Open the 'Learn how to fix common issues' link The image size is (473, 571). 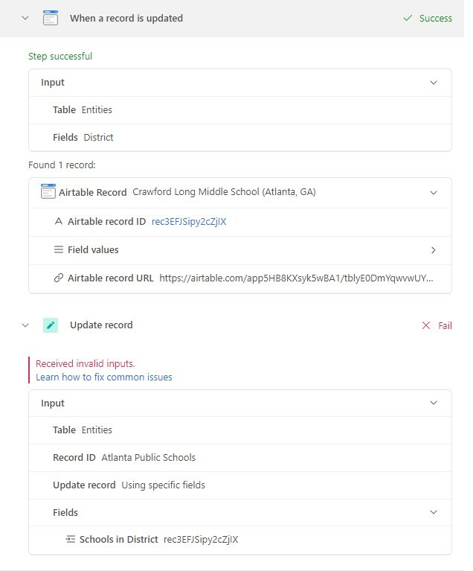point(103,377)
